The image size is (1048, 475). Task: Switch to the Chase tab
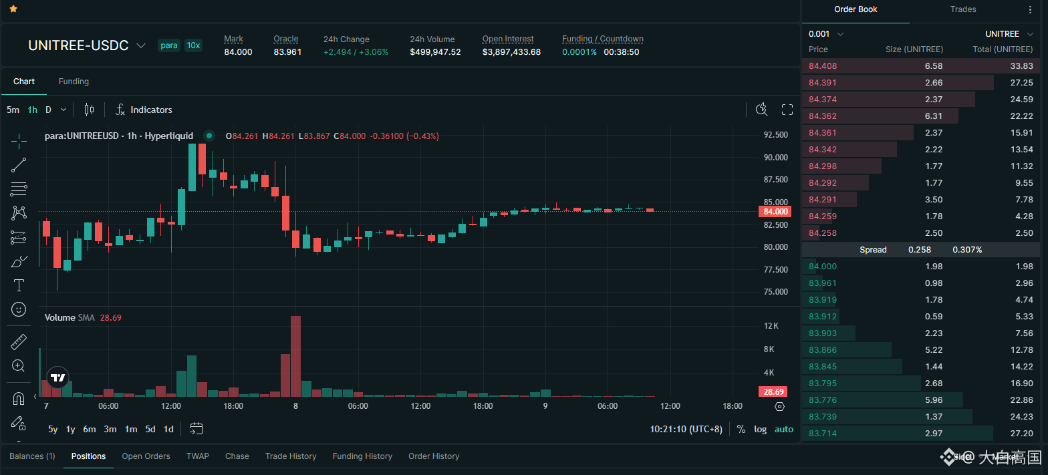pos(237,456)
